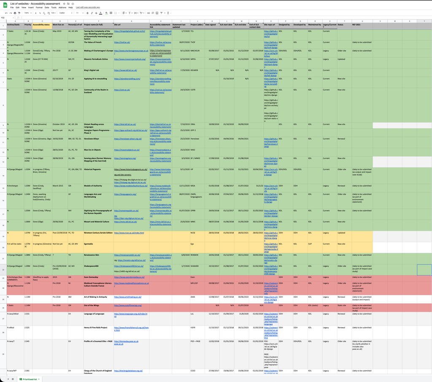
Task: Open the Functions (Σ) tool
Action: click(168, 13)
